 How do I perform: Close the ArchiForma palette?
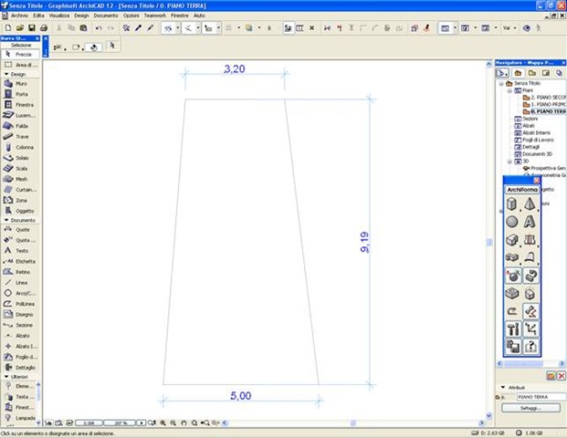[x=536, y=180]
